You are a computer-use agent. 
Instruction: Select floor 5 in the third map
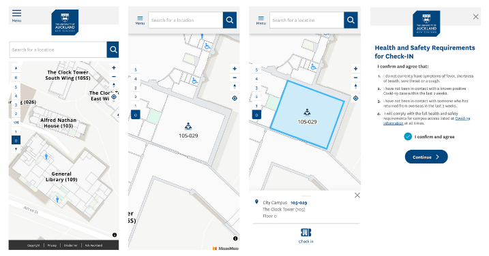[256, 69]
